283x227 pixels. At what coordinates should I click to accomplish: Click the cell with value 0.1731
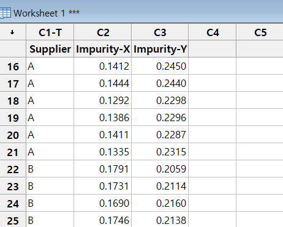tap(103, 186)
